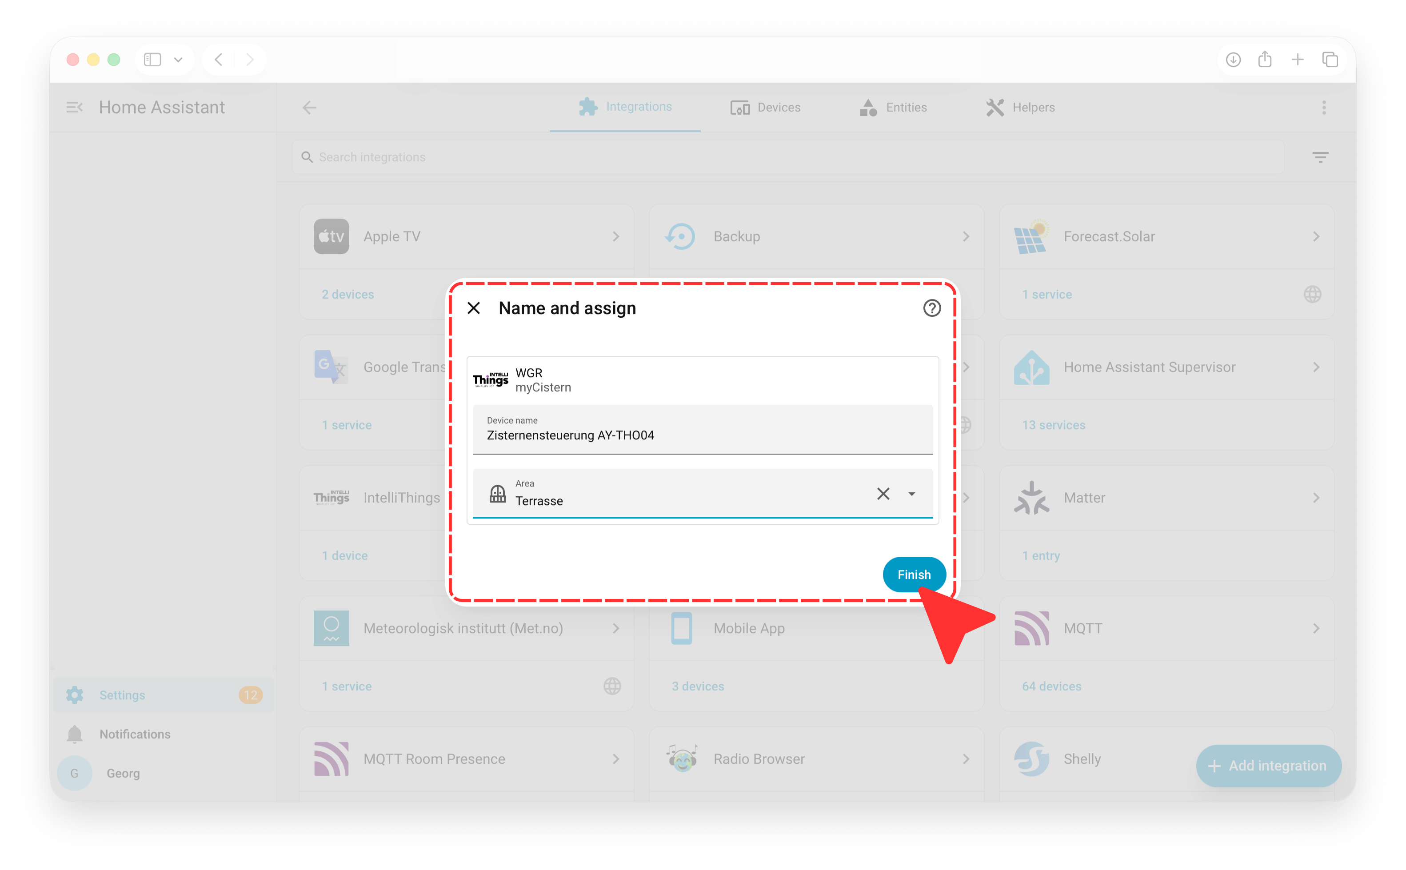Open the 1 service link under Forecast.Solar

point(1047,294)
